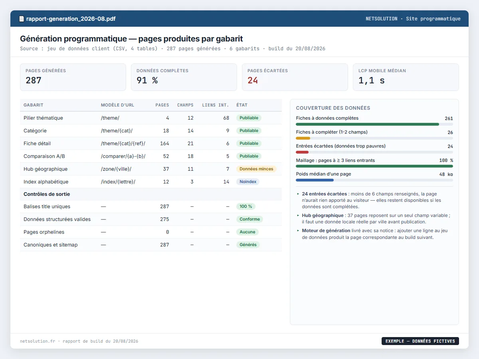
Task: Select the Catégorie row label
Action: coord(35,131)
